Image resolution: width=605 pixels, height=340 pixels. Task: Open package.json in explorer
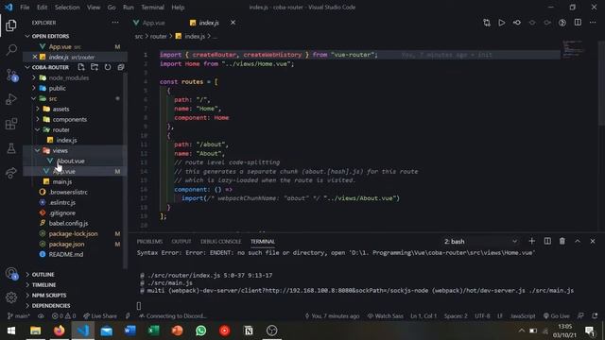pyautogui.click(x=66, y=244)
